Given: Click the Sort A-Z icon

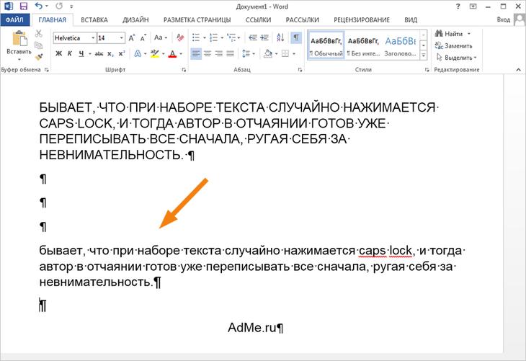Looking at the screenshot, I should pyautogui.click(x=280, y=37).
